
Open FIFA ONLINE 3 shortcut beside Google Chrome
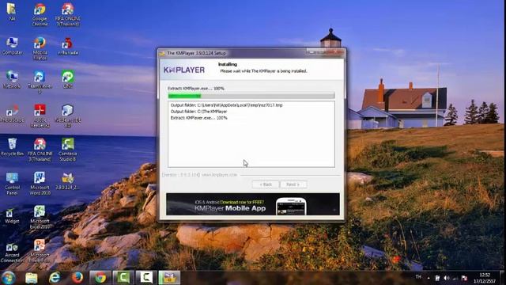coord(68,14)
